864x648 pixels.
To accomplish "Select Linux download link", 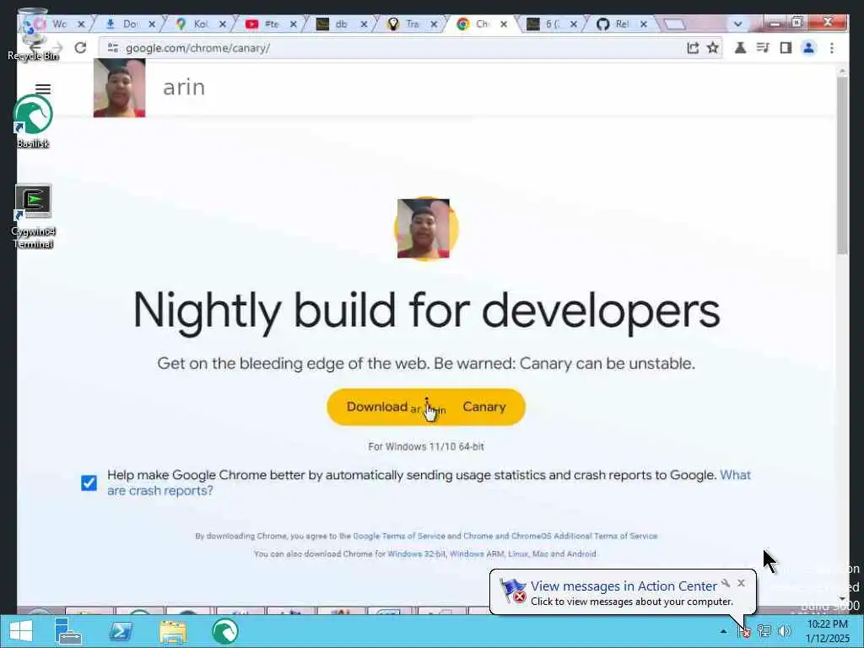I will [518, 553].
